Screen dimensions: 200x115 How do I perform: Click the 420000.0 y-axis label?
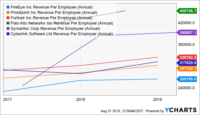pyautogui.click(x=186, y=23)
